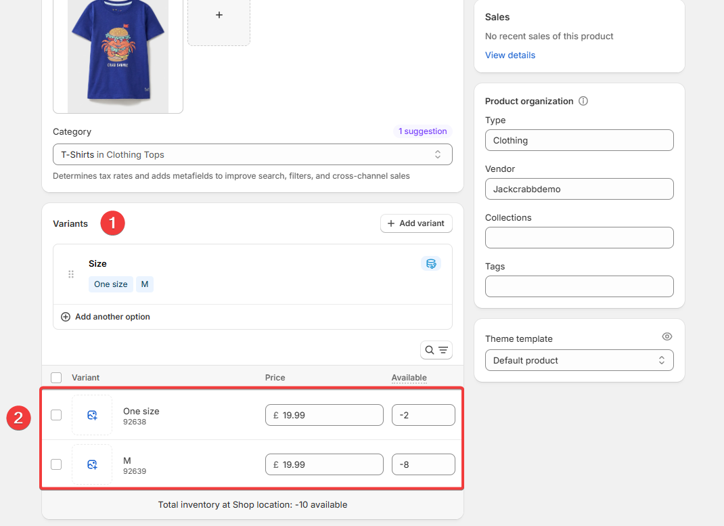
Task: Edit available quantity -2 field
Action: (424, 415)
